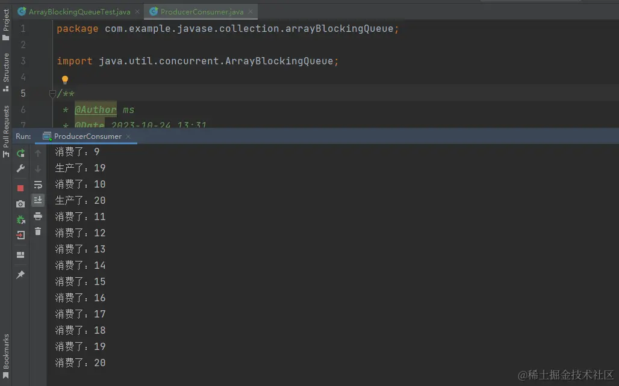Open the Bookmarks tool window

pyautogui.click(x=6, y=357)
